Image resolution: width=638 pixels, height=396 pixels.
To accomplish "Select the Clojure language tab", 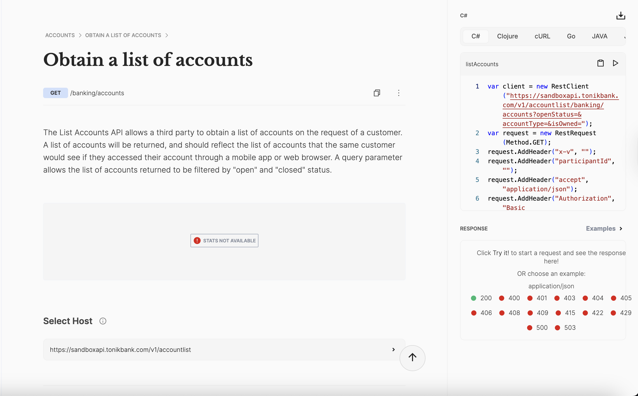I will click(507, 36).
